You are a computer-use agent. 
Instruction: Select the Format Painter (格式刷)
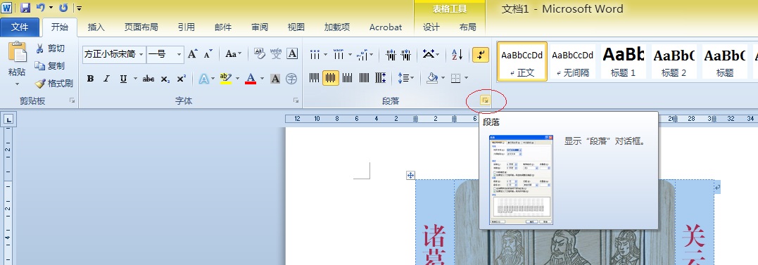pyautogui.click(x=53, y=84)
